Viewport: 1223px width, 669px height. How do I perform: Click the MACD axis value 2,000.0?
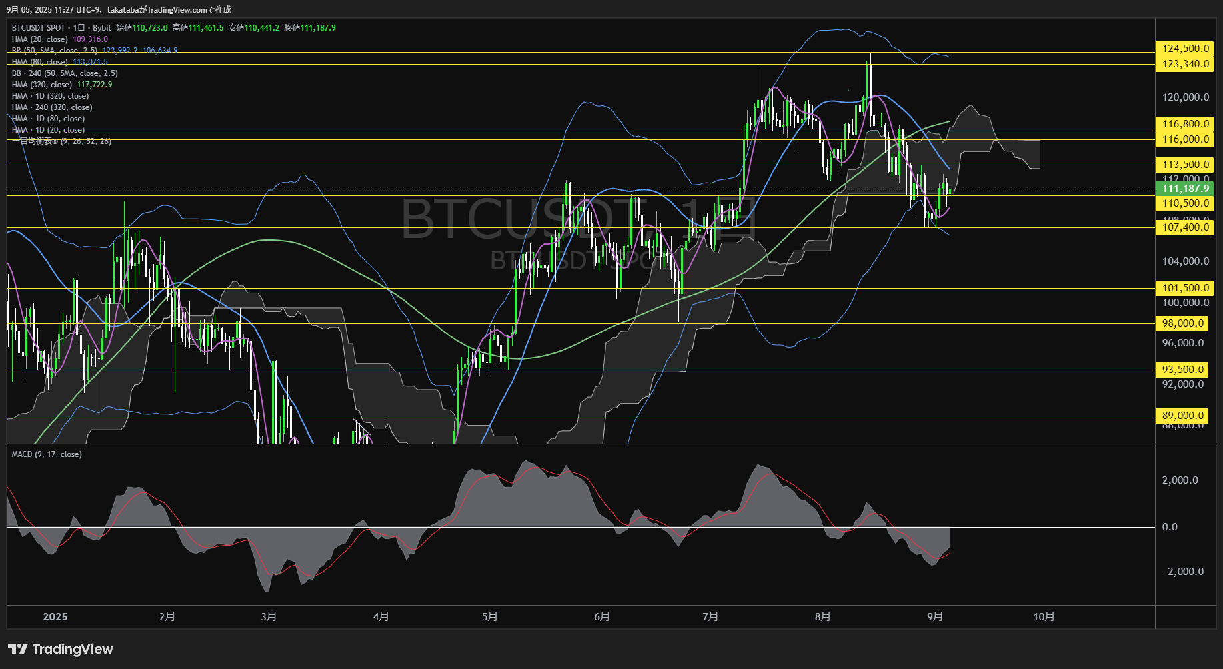click(x=1180, y=480)
